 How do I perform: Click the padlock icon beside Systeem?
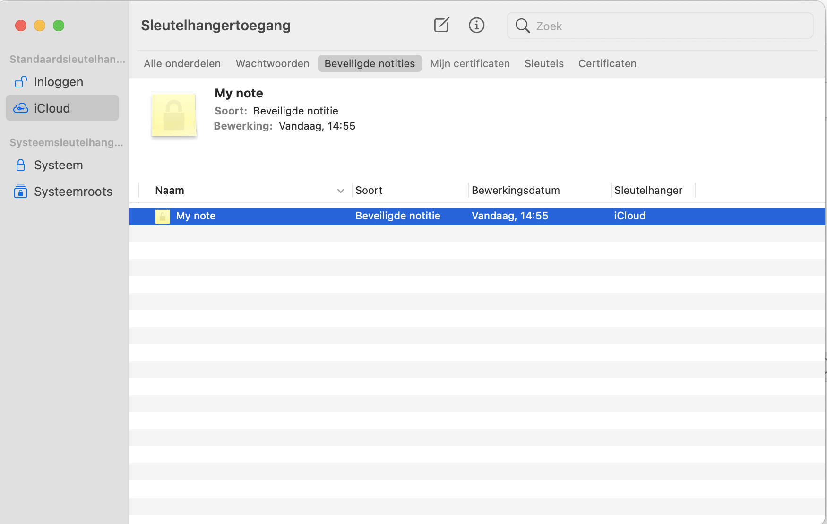click(21, 165)
